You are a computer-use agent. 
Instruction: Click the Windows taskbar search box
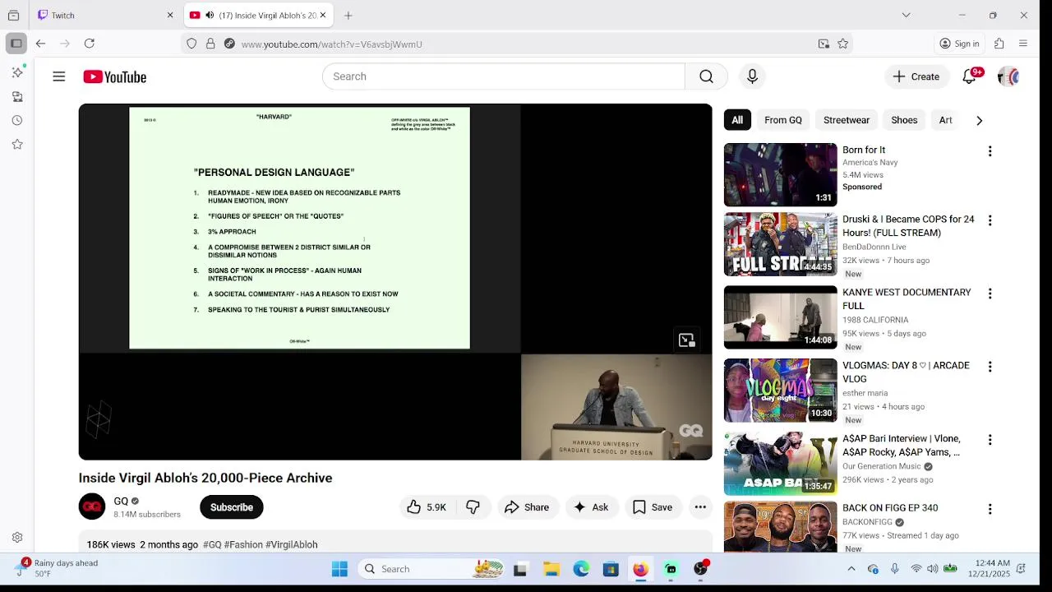click(x=433, y=569)
